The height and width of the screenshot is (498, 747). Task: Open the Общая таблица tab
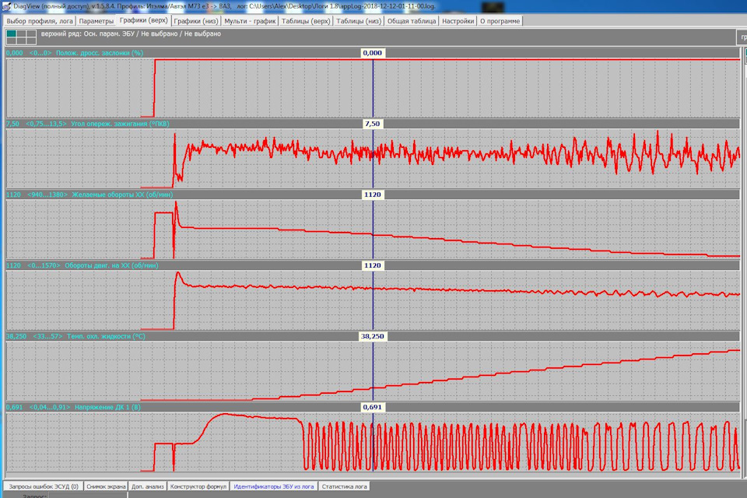[411, 21]
